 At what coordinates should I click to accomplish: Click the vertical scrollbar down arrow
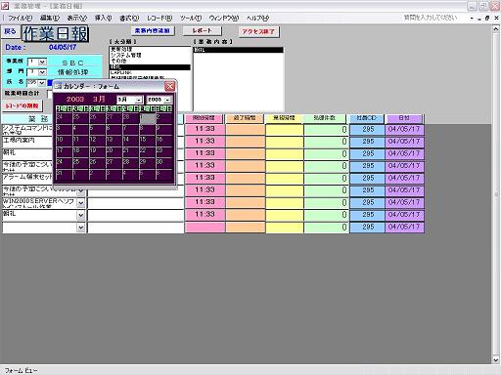tap(496, 359)
